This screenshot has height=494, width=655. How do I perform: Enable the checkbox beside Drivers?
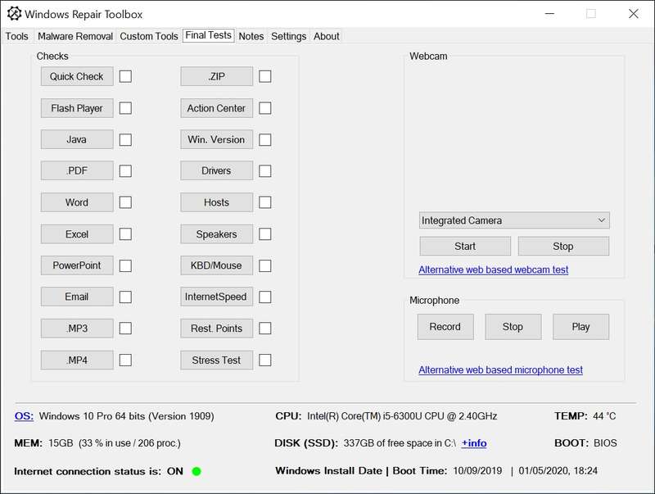[265, 170]
